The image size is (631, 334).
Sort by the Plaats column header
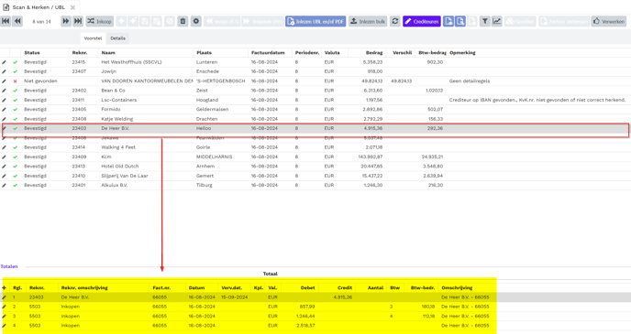coord(204,52)
